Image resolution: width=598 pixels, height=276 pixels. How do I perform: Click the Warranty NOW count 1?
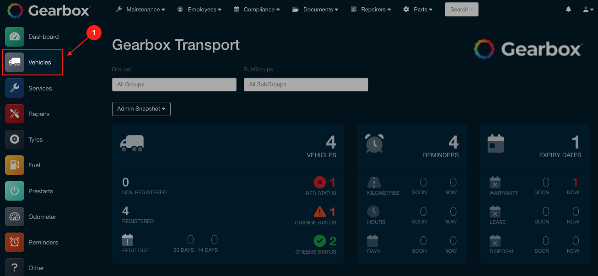(576, 182)
